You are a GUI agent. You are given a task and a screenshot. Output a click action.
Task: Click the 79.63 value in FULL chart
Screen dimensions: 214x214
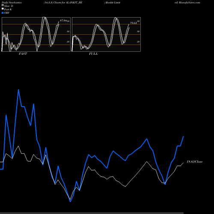(x=134, y=23)
